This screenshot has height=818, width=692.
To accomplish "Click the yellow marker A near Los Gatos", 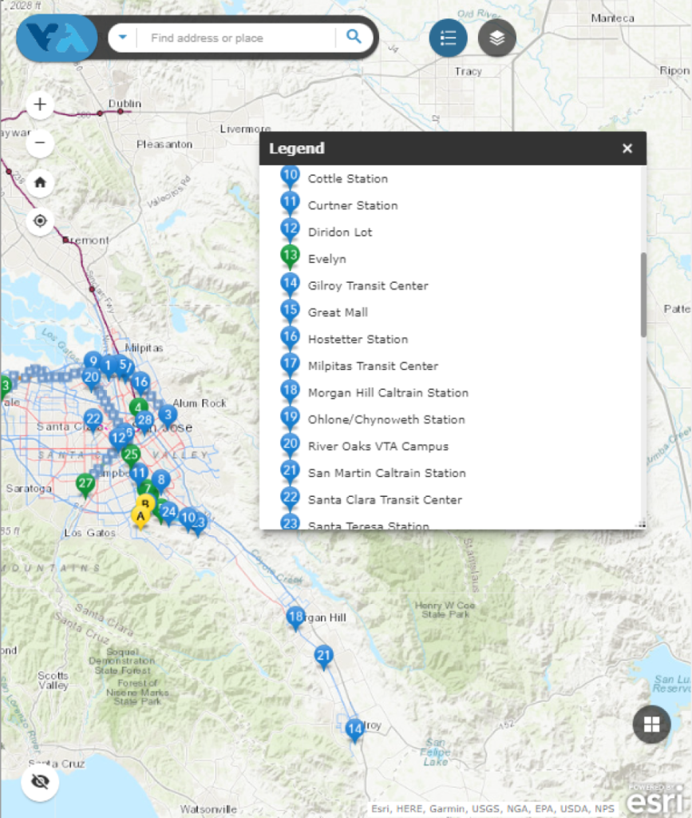I will [x=140, y=518].
